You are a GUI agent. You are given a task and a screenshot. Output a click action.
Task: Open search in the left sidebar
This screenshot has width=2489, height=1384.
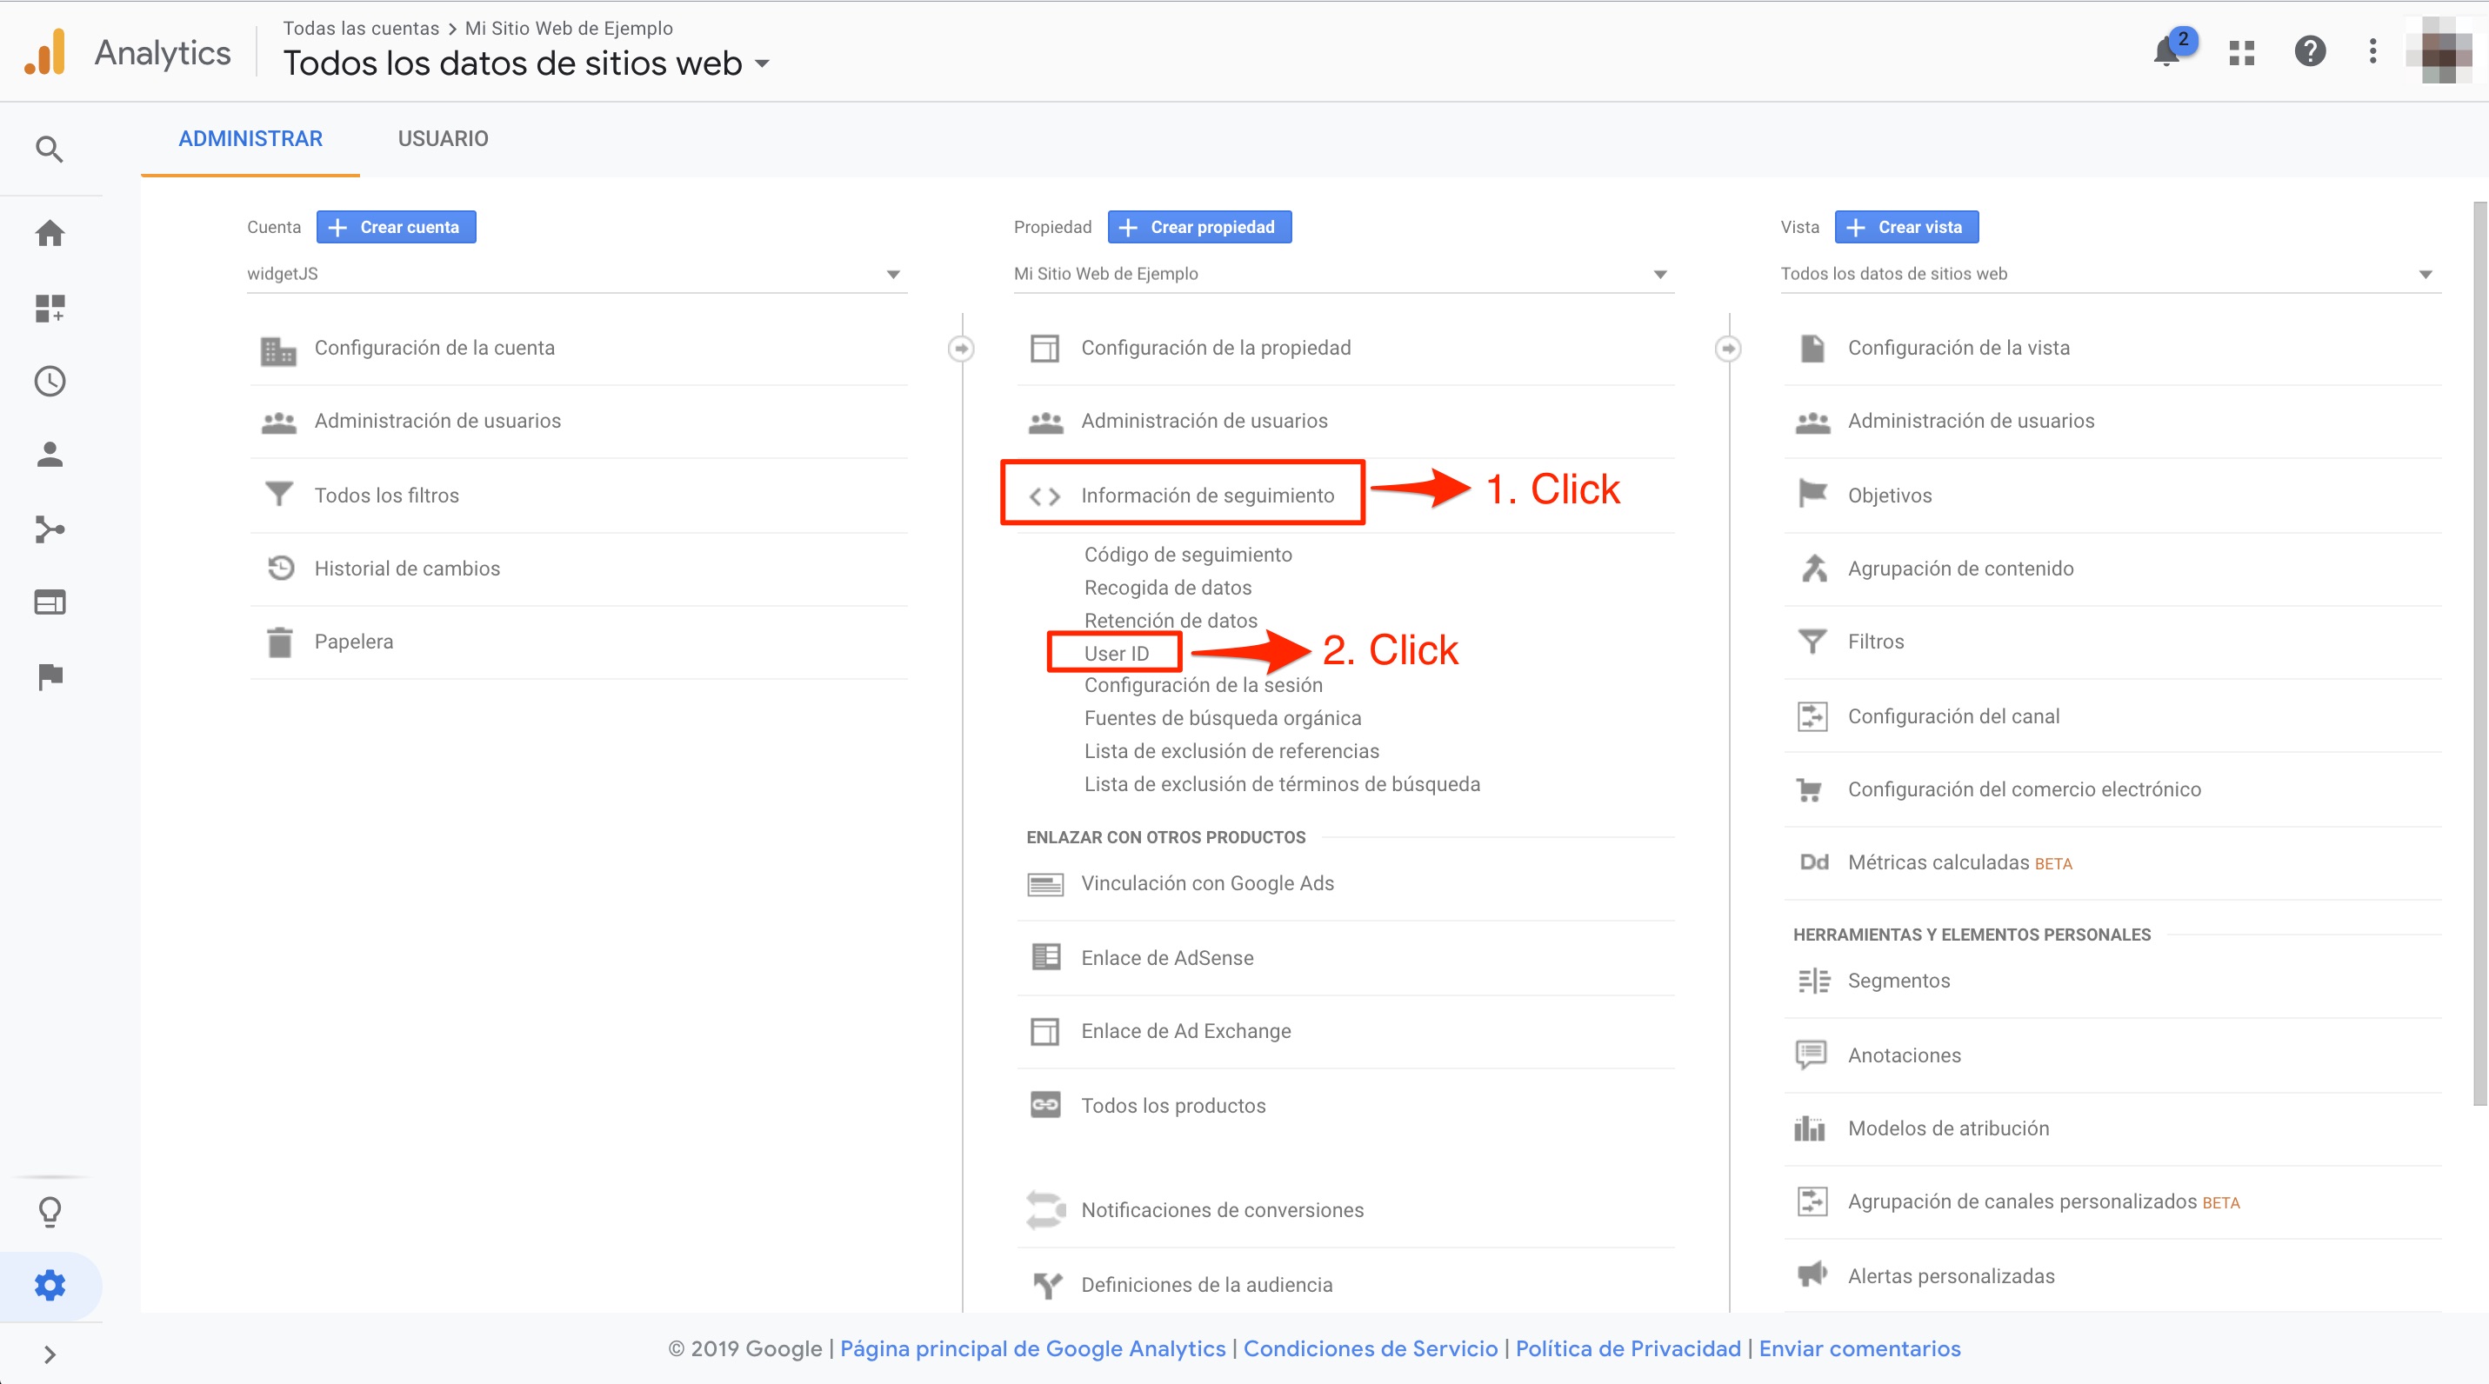tap(50, 149)
